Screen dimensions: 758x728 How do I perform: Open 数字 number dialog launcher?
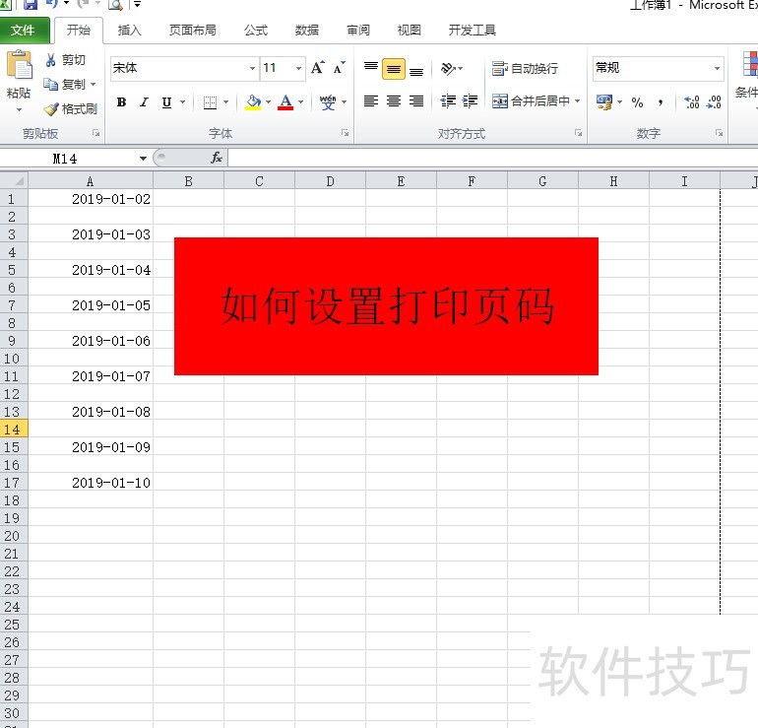click(x=720, y=133)
